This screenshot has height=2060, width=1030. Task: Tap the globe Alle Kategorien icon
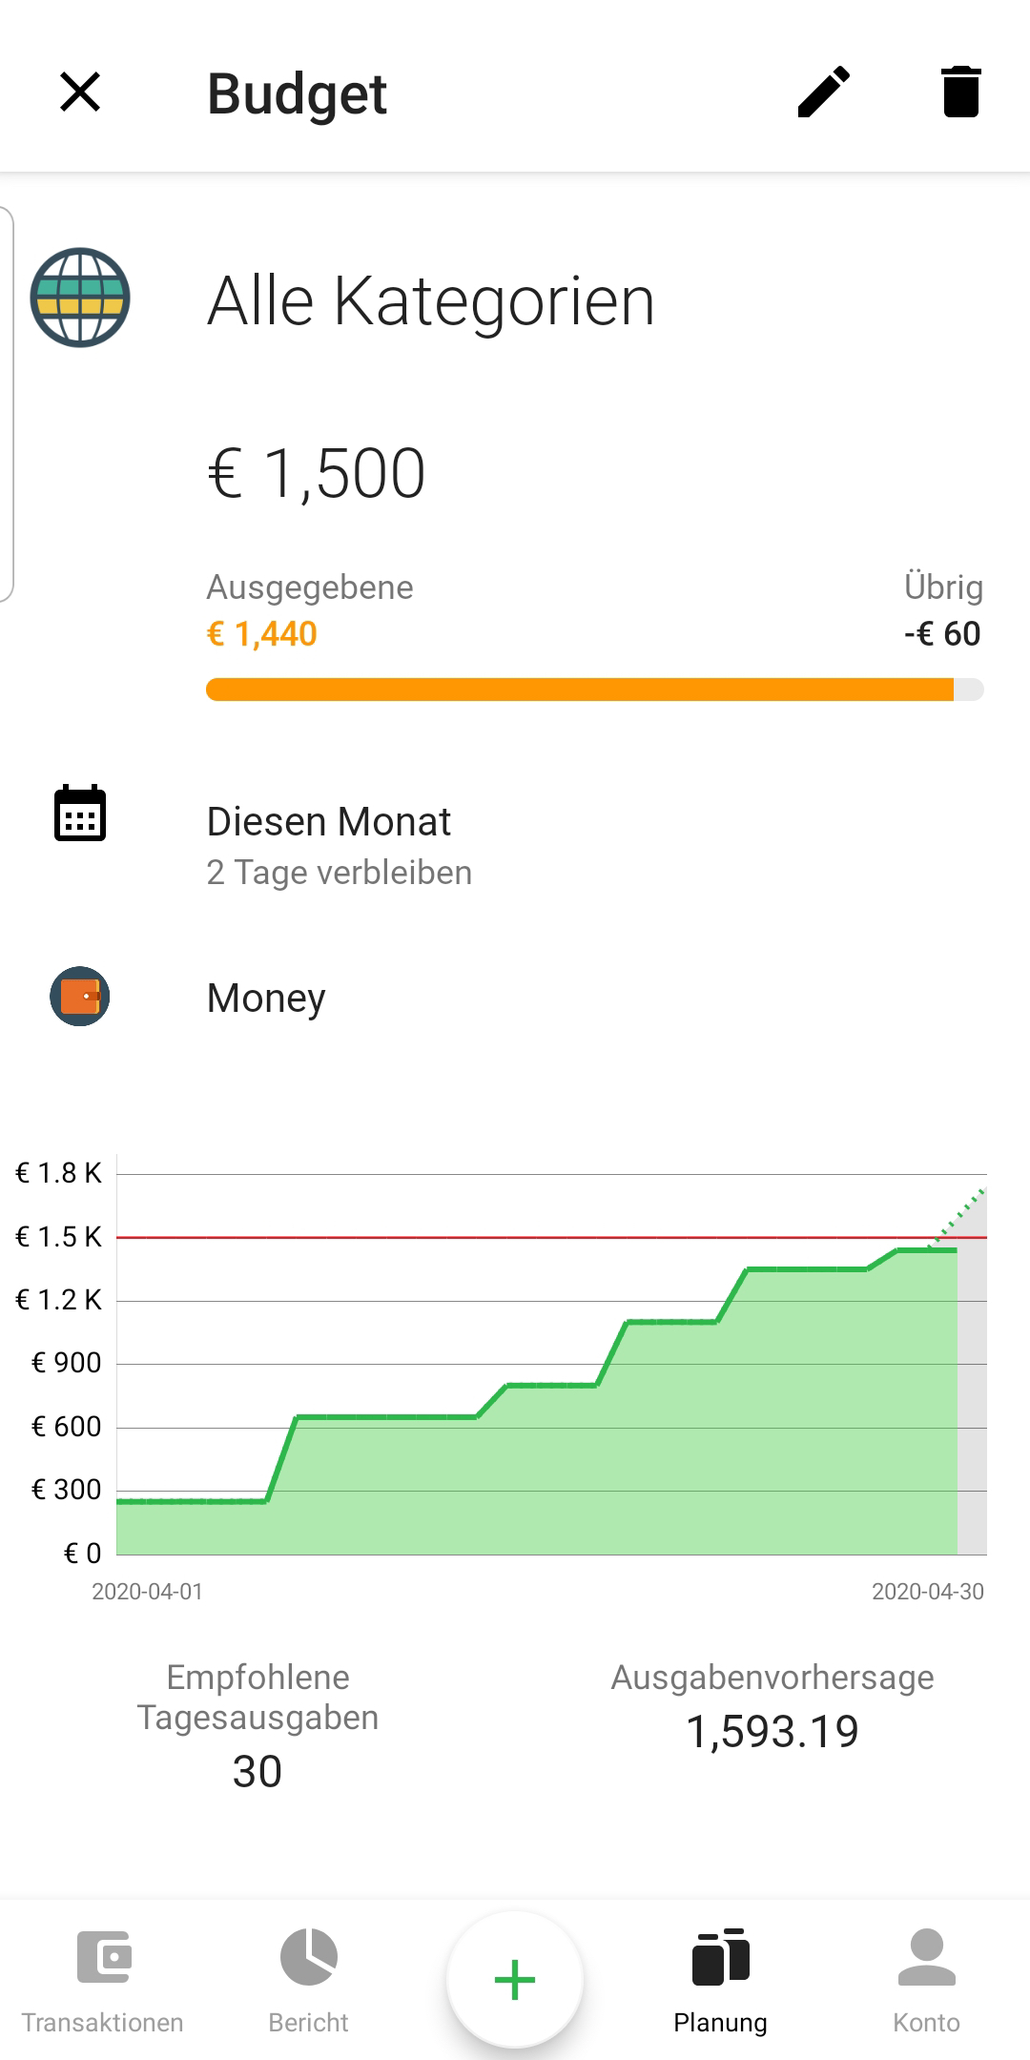(x=80, y=298)
